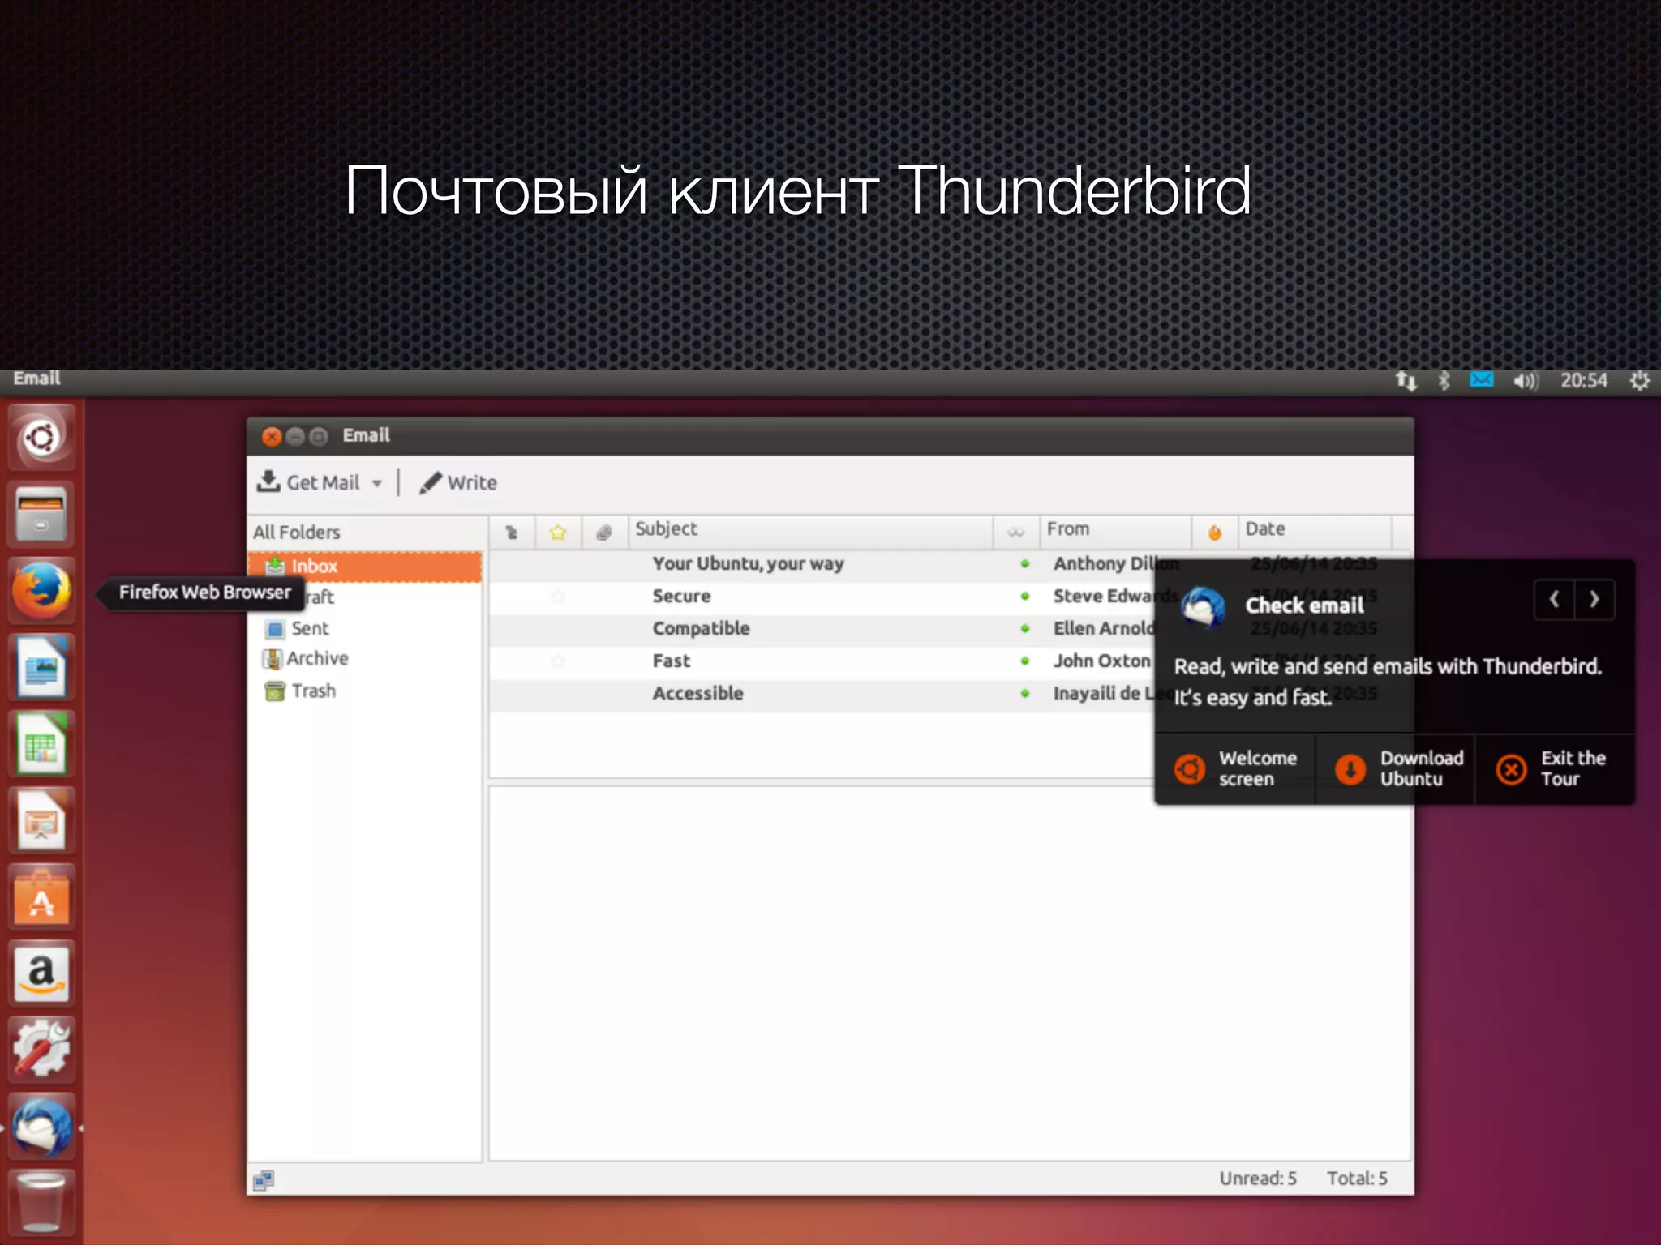The image size is (1661, 1245).
Task: Open the 'Secure' message
Action: (x=681, y=597)
